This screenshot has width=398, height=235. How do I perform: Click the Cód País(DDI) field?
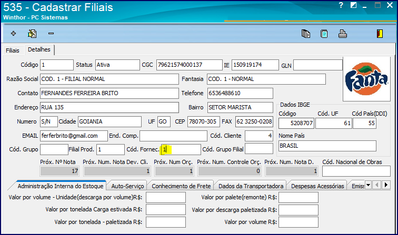364,123
